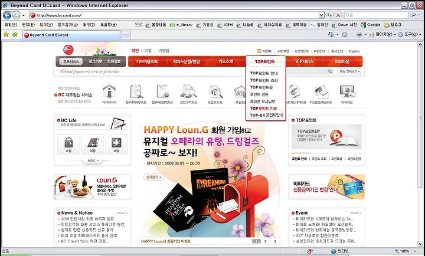Click the green Refresh page icon

329,15
